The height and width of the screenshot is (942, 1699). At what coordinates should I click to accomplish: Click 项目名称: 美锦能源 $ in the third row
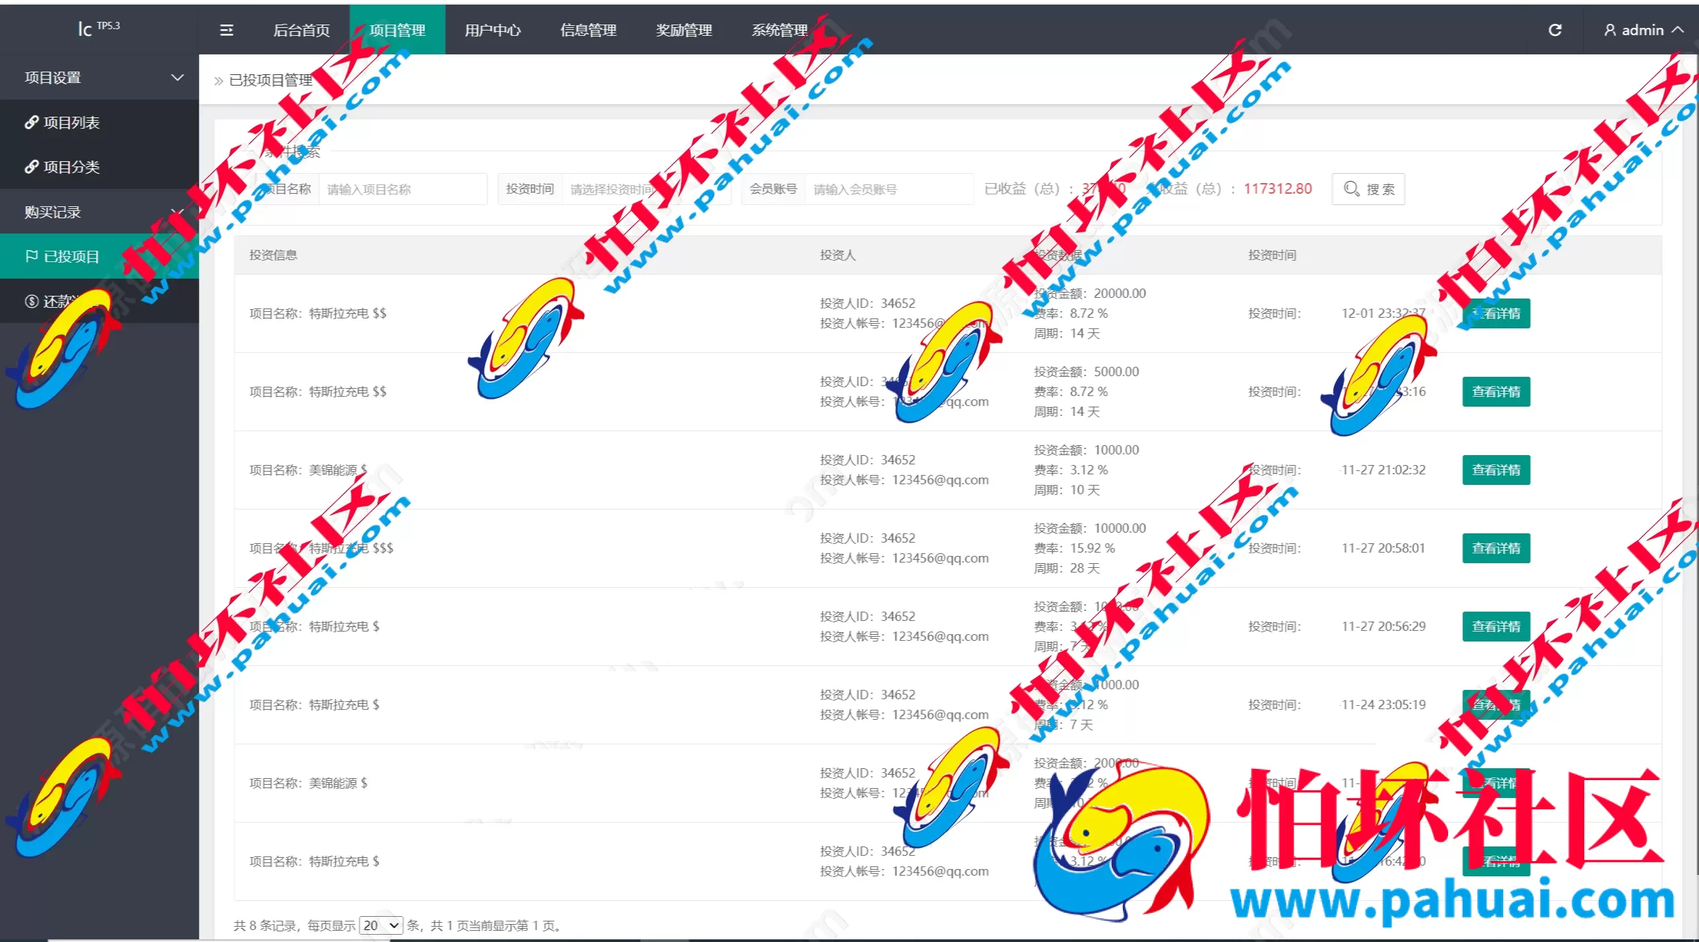pyautogui.click(x=308, y=470)
